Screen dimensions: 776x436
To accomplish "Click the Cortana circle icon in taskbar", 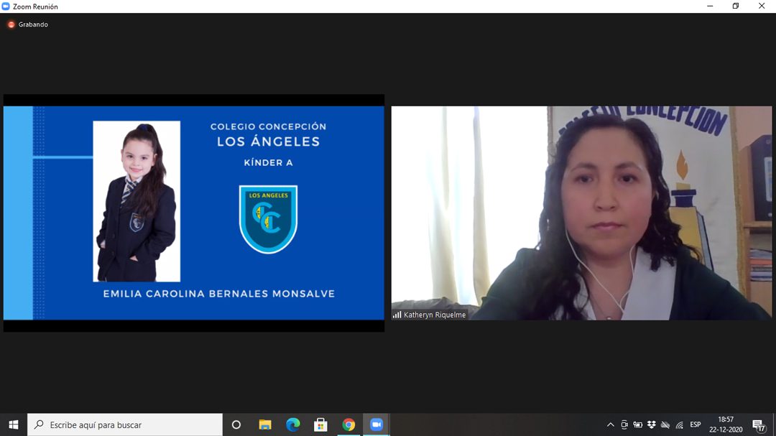I will 236,425.
